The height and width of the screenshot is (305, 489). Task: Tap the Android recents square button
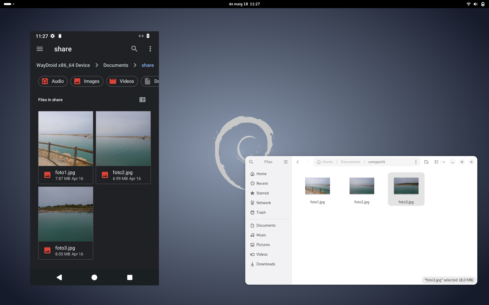click(x=130, y=277)
